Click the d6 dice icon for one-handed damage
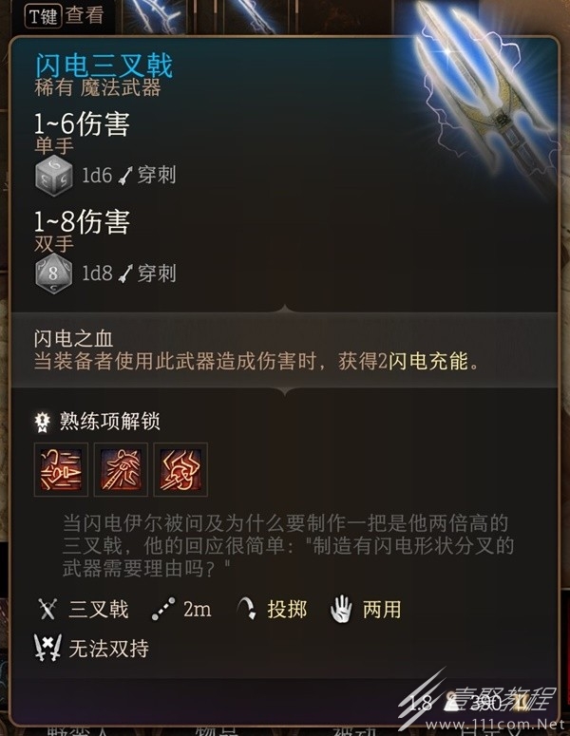 (x=54, y=176)
